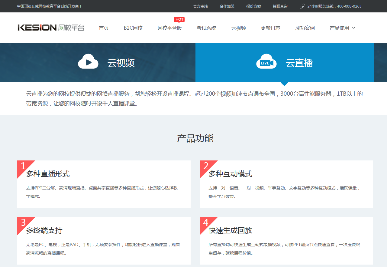Click the 报价方案 link

point(254,6)
